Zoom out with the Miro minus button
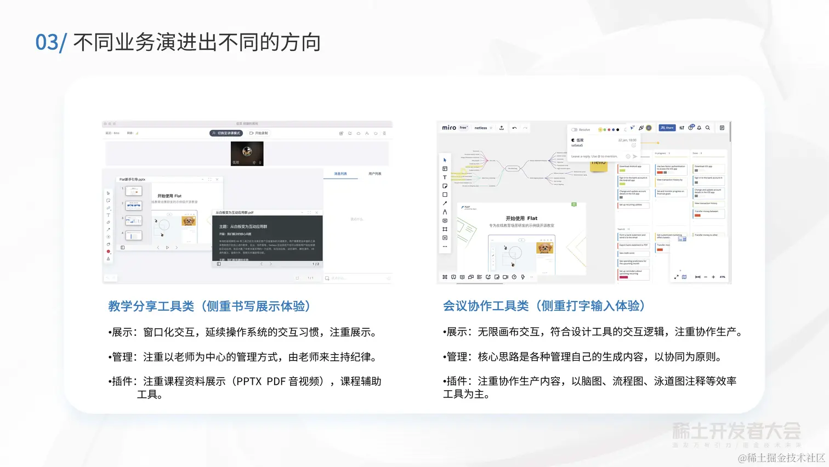 click(706, 277)
